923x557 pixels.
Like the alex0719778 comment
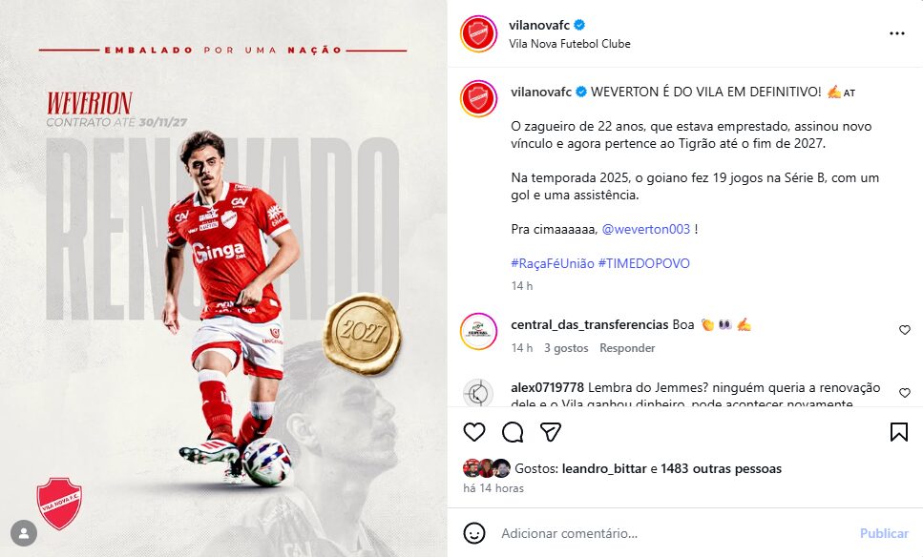905,392
